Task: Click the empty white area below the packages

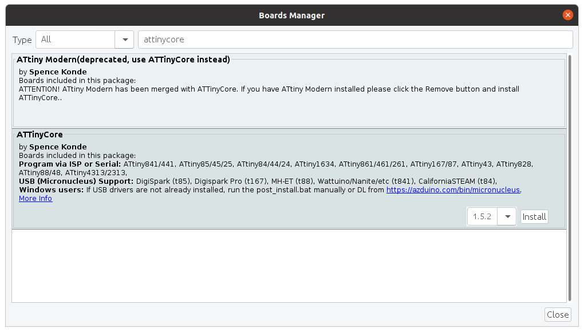Action: click(x=289, y=266)
